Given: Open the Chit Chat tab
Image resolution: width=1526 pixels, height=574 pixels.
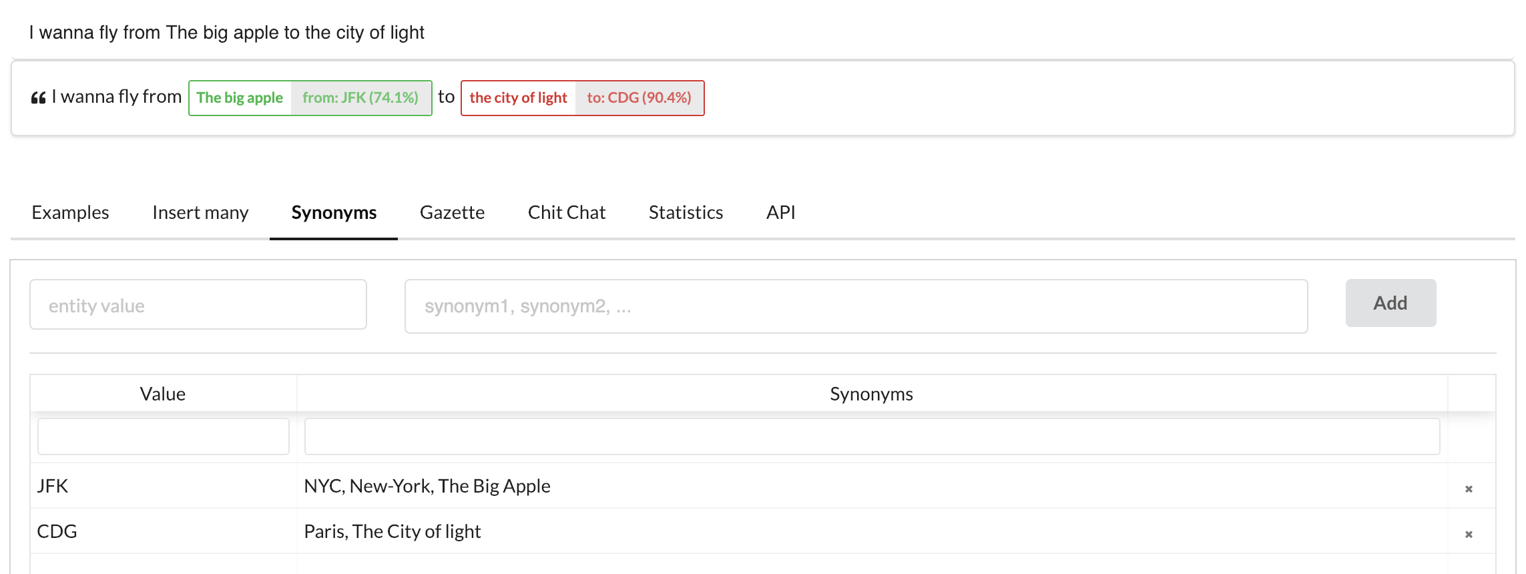Looking at the screenshot, I should tap(566, 212).
